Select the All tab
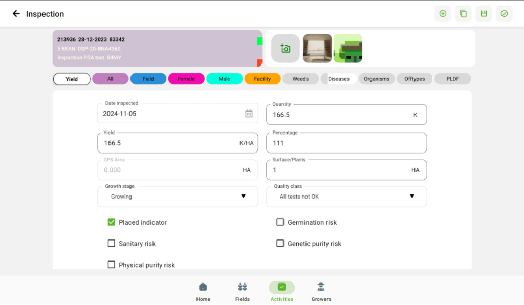The width and height of the screenshot is (524, 305). pos(111,79)
